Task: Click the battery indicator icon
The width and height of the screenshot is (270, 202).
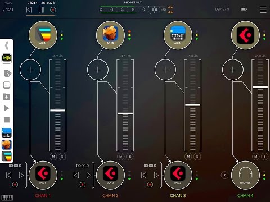Action: 244,9
